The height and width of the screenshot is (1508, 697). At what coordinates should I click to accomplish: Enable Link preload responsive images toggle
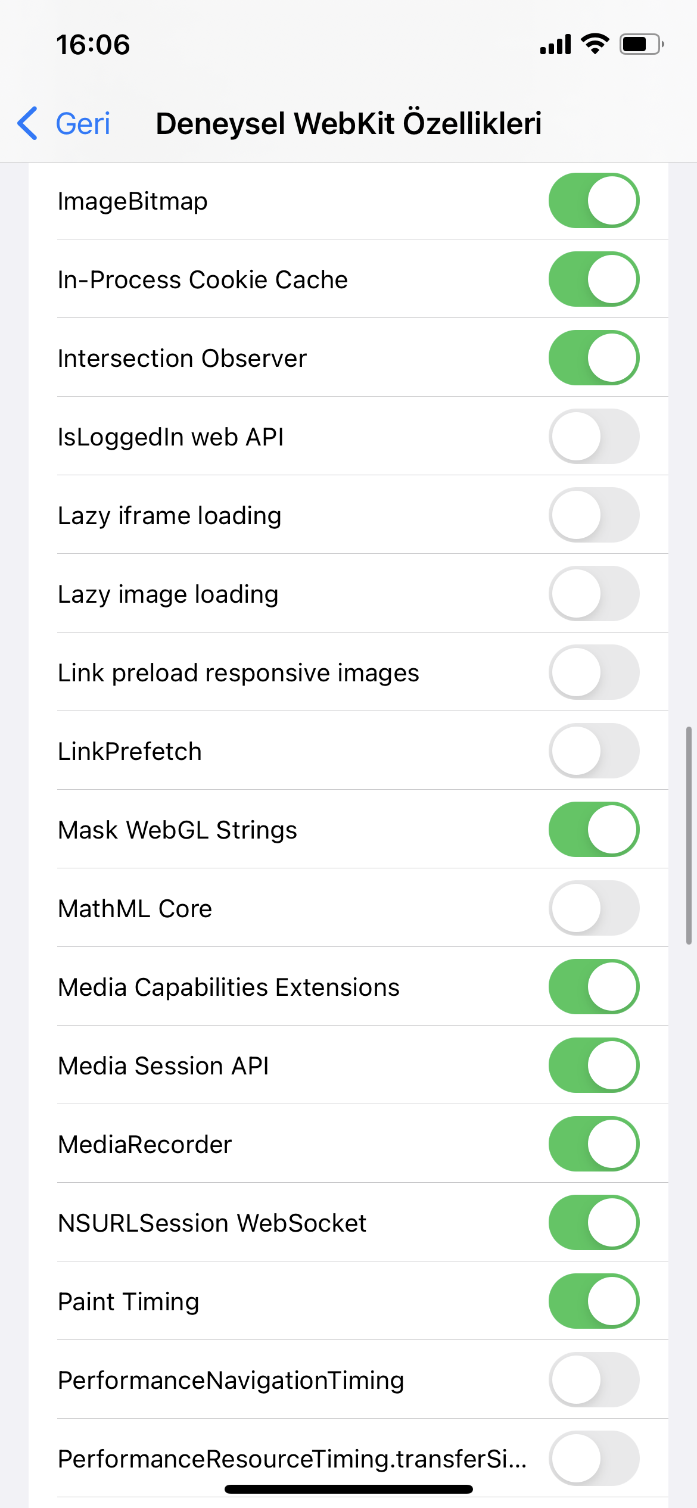pyautogui.click(x=593, y=672)
